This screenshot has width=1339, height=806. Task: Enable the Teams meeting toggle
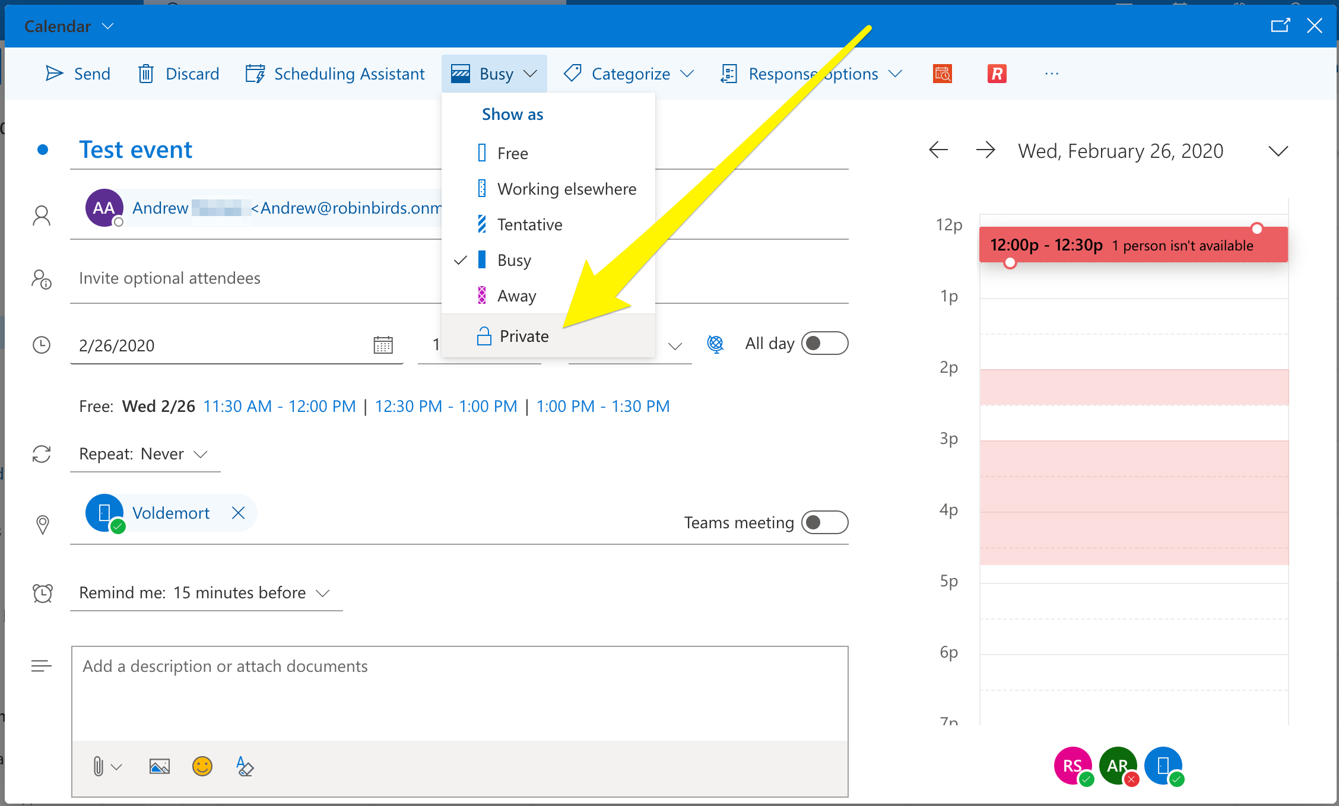tap(824, 523)
